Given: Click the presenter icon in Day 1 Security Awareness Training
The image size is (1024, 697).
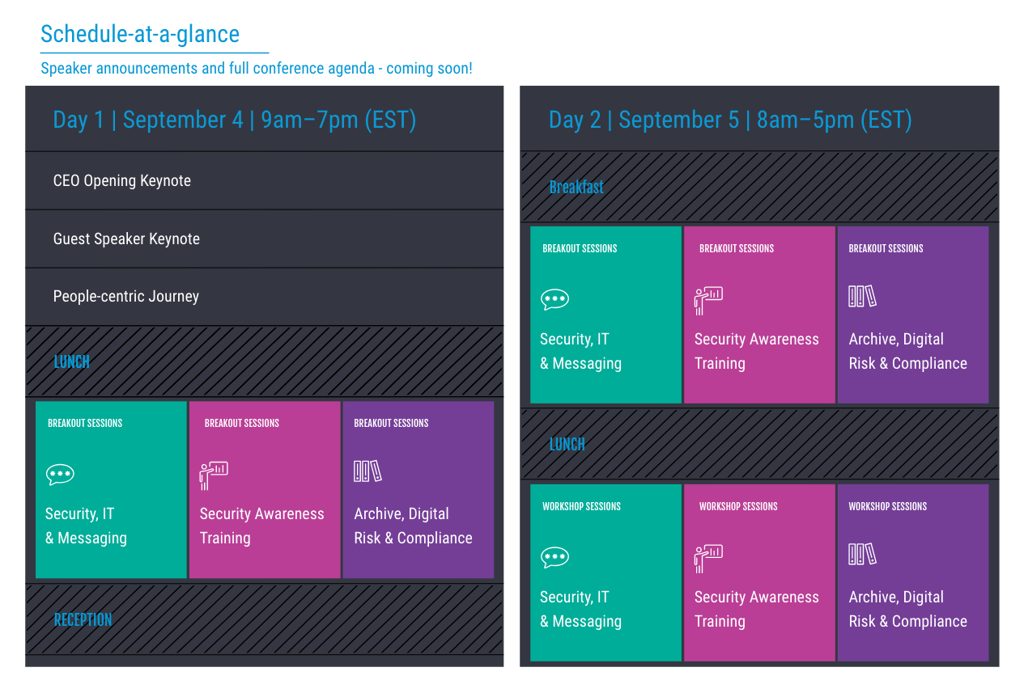Looking at the screenshot, I should [214, 475].
